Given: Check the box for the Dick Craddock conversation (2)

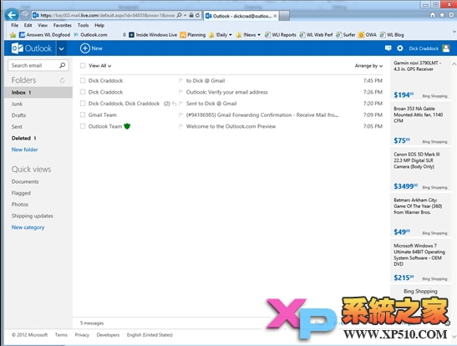Looking at the screenshot, I should (83, 104).
